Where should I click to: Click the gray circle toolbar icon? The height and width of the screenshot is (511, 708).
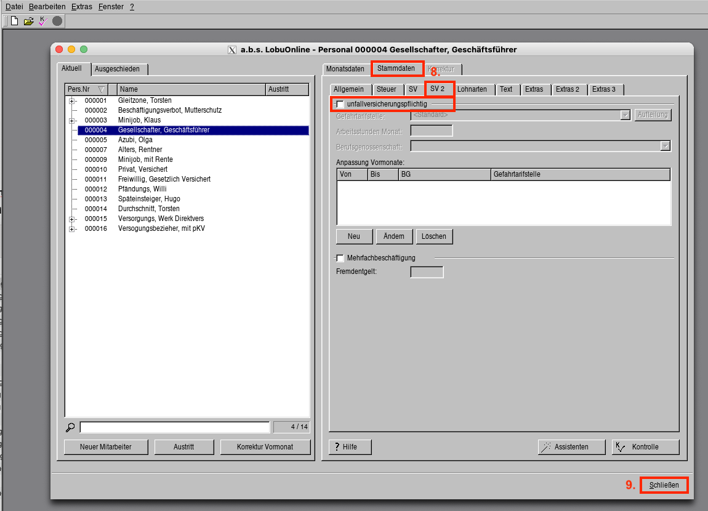click(57, 21)
